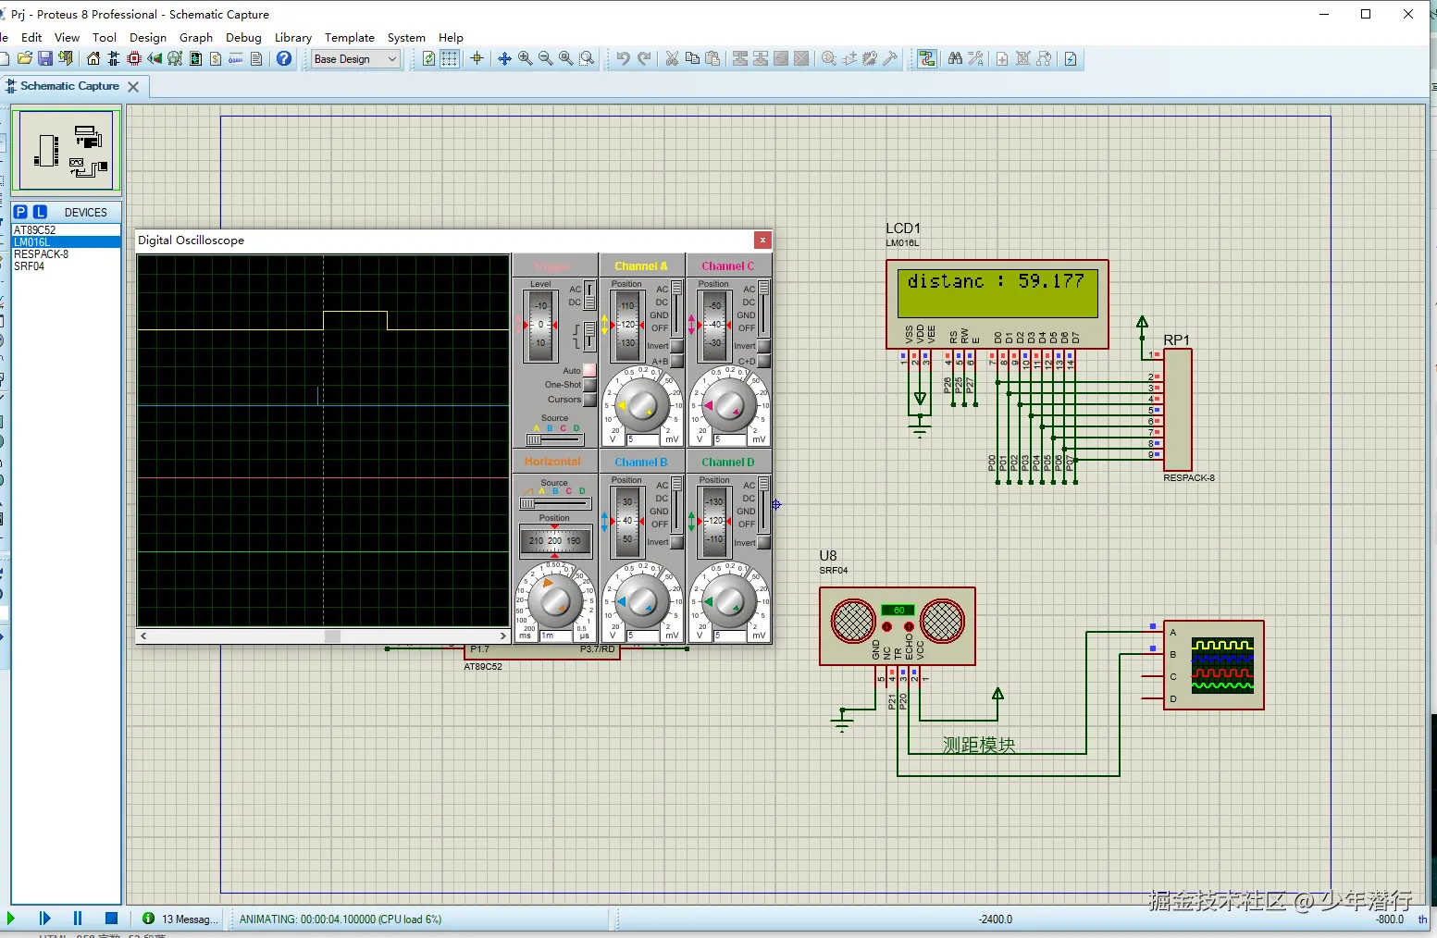
Task: Click the trigger Source channel slider
Action: click(554, 439)
